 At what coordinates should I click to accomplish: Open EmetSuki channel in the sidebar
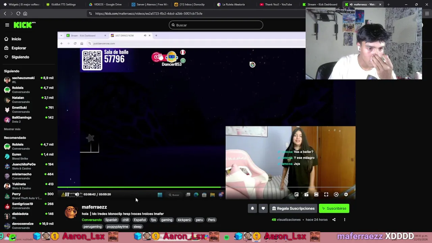coord(29,109)
